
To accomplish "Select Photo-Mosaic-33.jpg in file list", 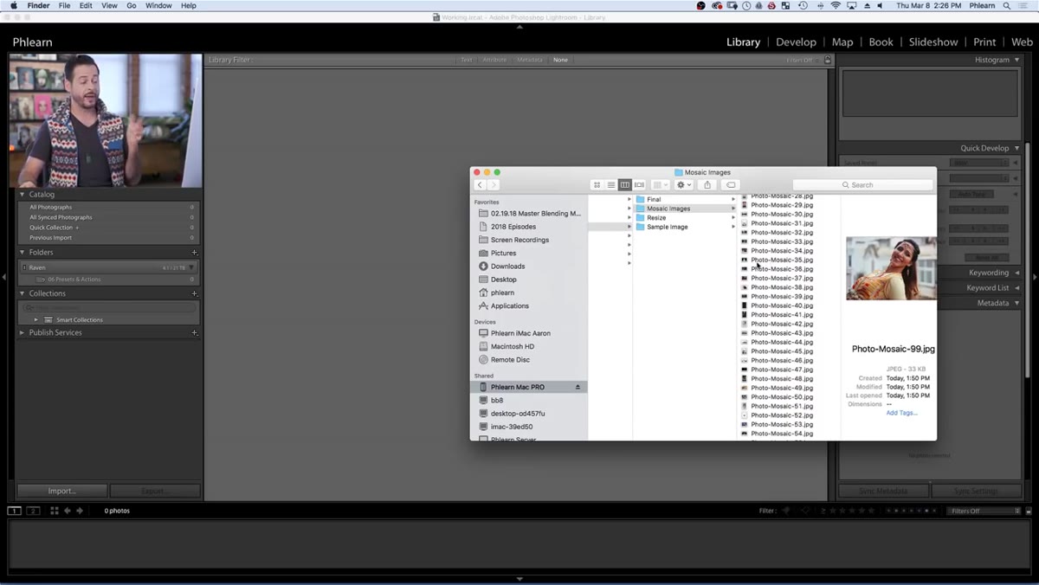I will click(782, 241).
